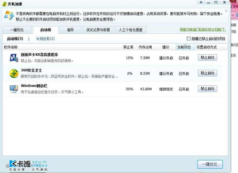Click the 2% 禁止率 value
The height and width of the screenshot is (173, 238).
pos(130,74)
